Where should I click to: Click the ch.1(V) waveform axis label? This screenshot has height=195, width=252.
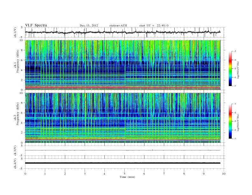click(15, 32)
